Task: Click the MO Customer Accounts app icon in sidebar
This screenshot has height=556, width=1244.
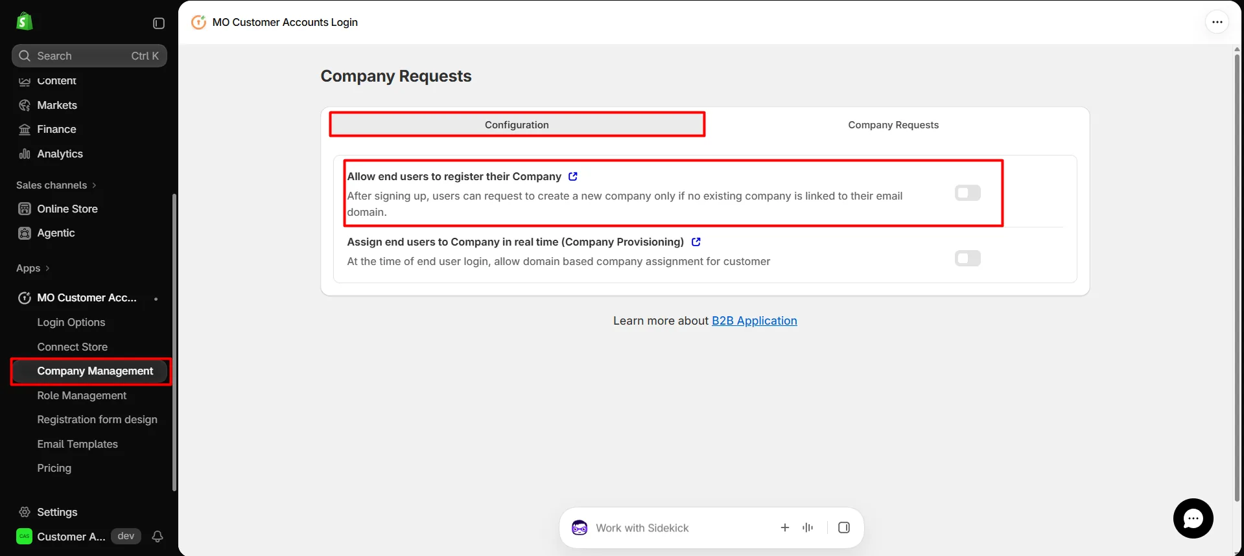Action: (x=25, y=298)
